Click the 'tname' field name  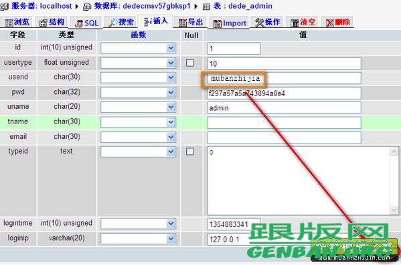[17, 121]
